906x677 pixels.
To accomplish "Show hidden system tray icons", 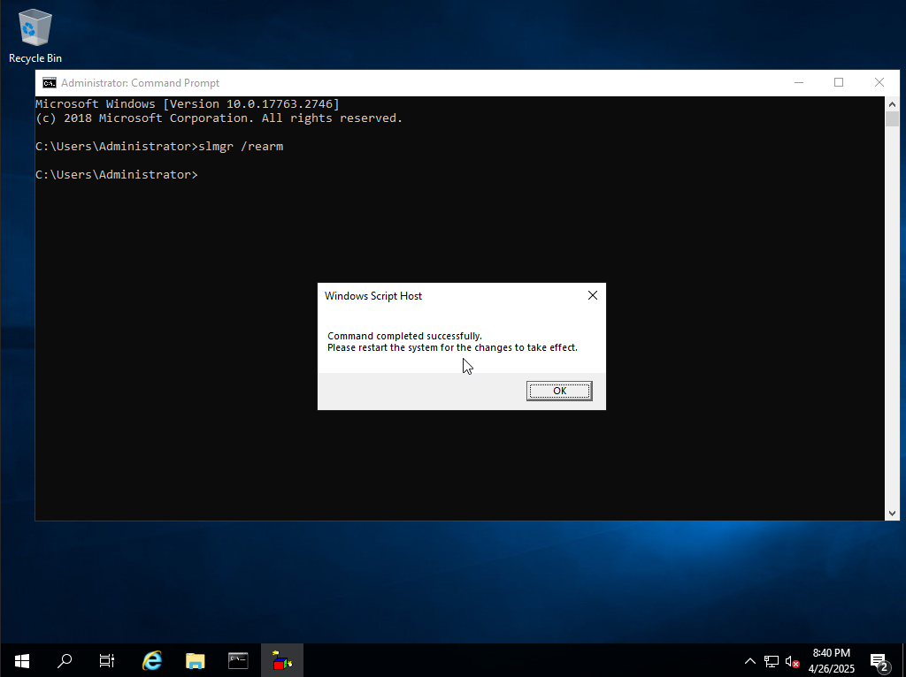I will pos(750,661).
